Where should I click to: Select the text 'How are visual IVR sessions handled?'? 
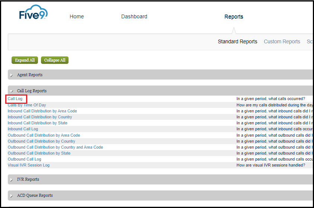tap(271, 165)
